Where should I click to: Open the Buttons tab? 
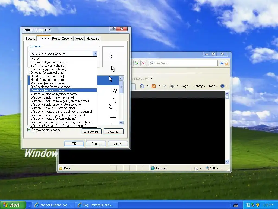point(30,39)
